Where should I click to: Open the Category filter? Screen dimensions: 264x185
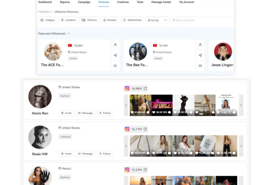[48, 20]
